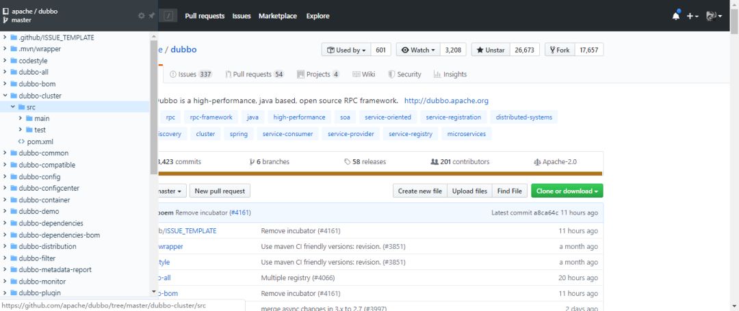Screen dimensions: 739x311
Task: Open Octotree settings gear icon
Action: point(142,16)
